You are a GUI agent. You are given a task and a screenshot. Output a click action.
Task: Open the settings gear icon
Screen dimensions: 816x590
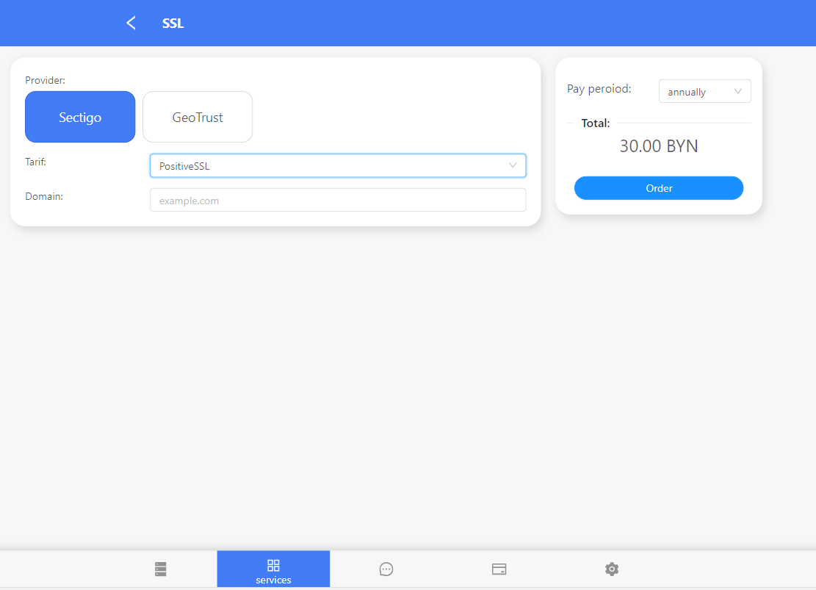(612, 569)
